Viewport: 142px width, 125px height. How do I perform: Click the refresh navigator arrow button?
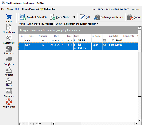point(40,124)
